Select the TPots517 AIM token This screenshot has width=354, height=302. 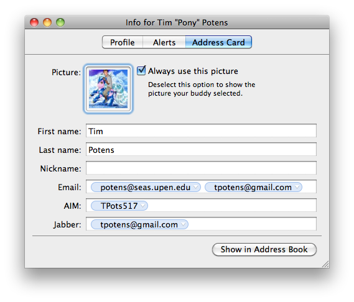click(x=119, y=206)
